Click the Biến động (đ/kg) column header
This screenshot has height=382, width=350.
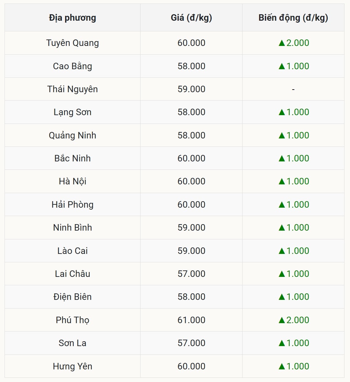[293, 18]
